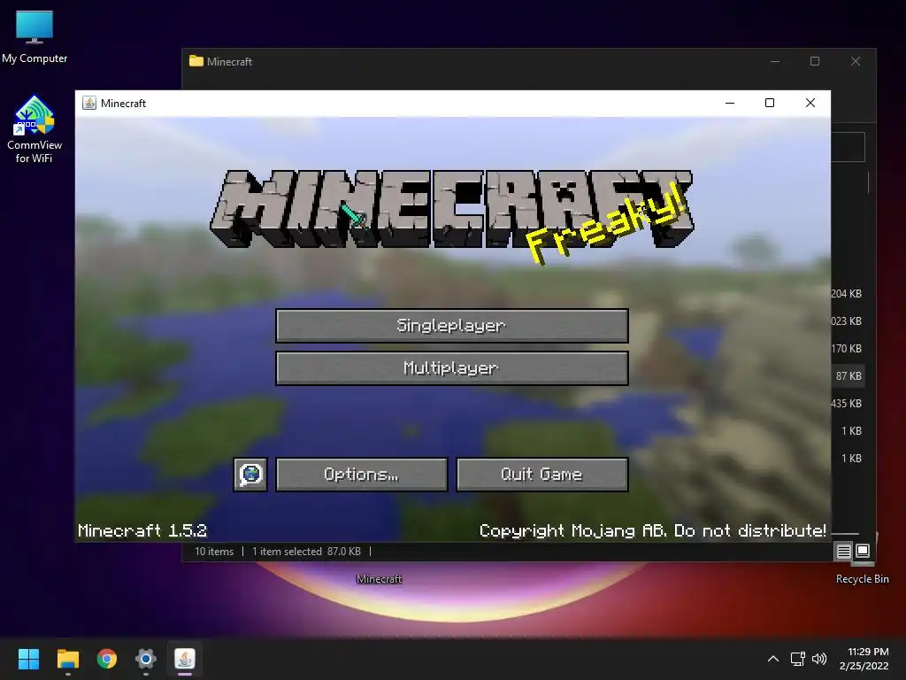Minimize the Minecraft game window

[x=730, y=103]
